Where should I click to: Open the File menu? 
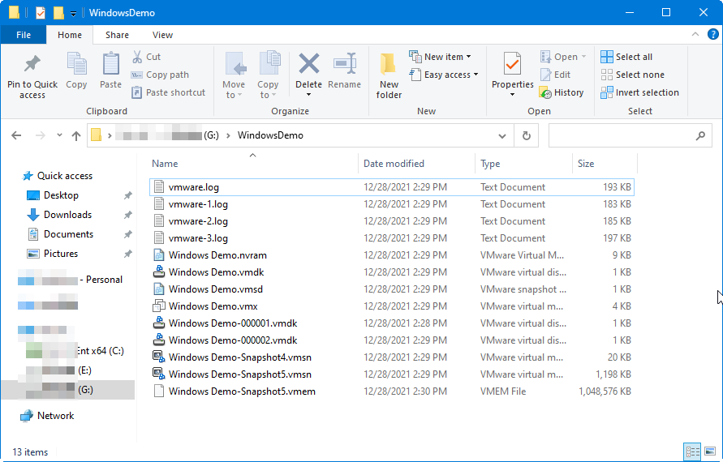pos(24,35)
